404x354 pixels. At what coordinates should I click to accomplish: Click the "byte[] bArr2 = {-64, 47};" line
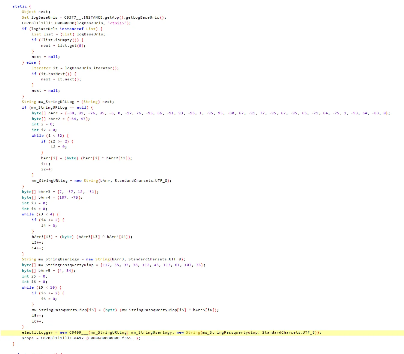pos(61,119)
